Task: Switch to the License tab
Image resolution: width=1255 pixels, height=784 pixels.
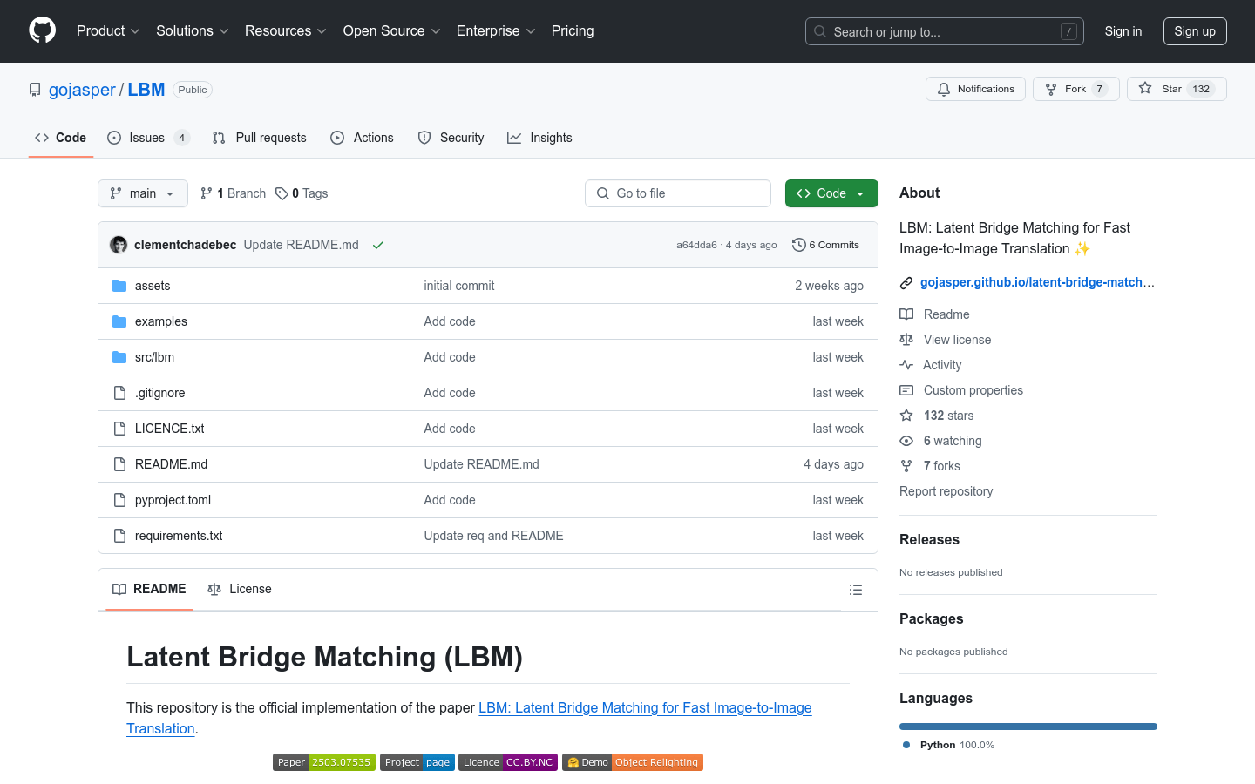Action: [240, 589]
